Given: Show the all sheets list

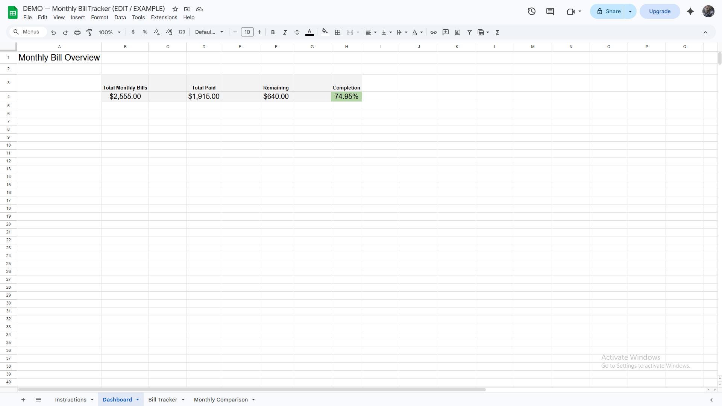Looking at the screenshot, I should pyautogui.click(x=38, y=400).
